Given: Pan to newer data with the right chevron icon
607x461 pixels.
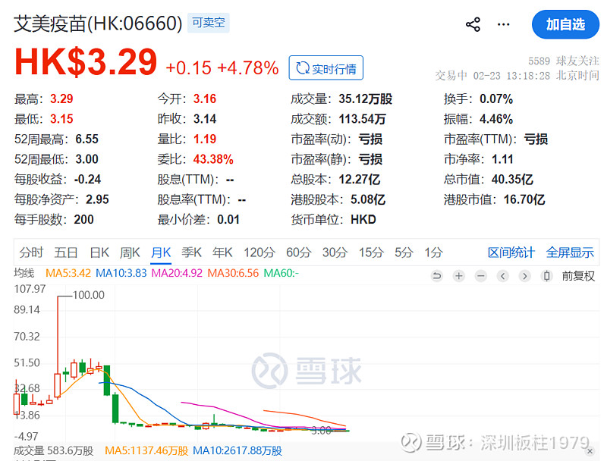Looking at the screenshot, I should point(524,276).
